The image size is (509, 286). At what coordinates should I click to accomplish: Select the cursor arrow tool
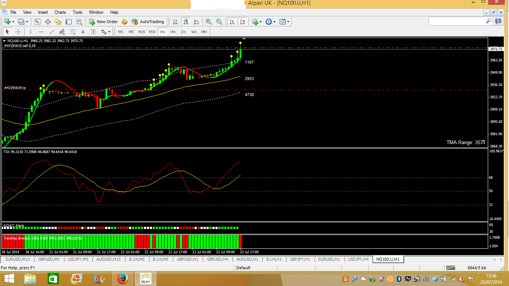click(7, 32)
